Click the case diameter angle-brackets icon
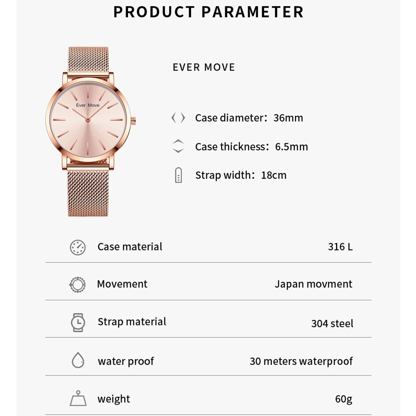The width and height of the screenshot is (416, 416). pyautogui.click(x=178, y=118)
